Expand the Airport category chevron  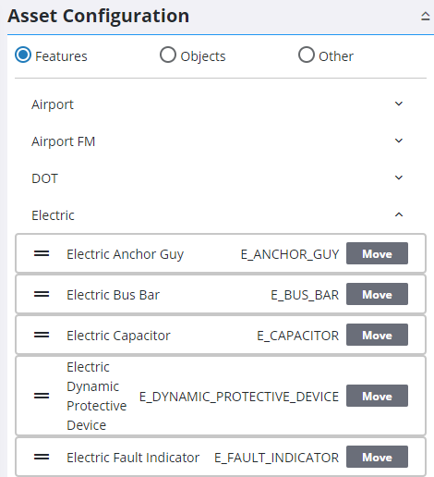[399, 104]
